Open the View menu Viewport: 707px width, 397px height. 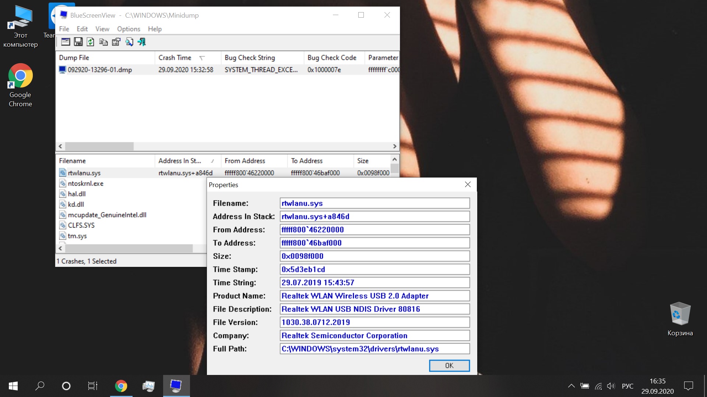(102, 29)
